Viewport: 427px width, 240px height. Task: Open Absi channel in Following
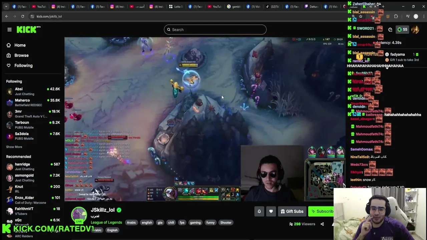(33, 91)
